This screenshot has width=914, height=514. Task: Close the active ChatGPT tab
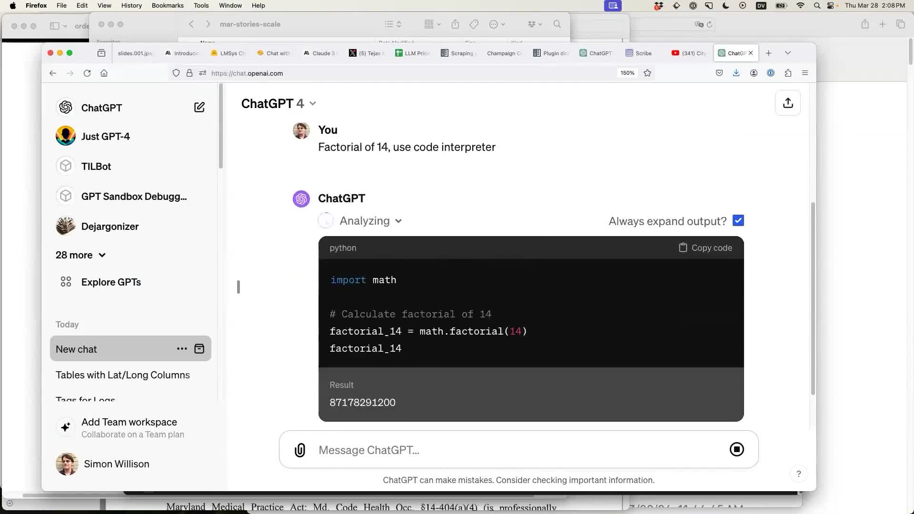click(751, 53)
